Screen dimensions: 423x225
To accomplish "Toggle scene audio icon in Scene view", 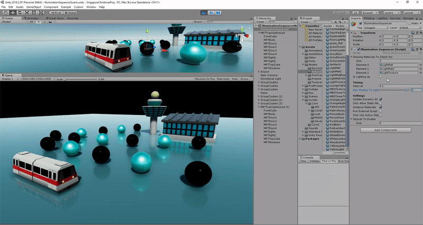I will [x=44, y=22].
